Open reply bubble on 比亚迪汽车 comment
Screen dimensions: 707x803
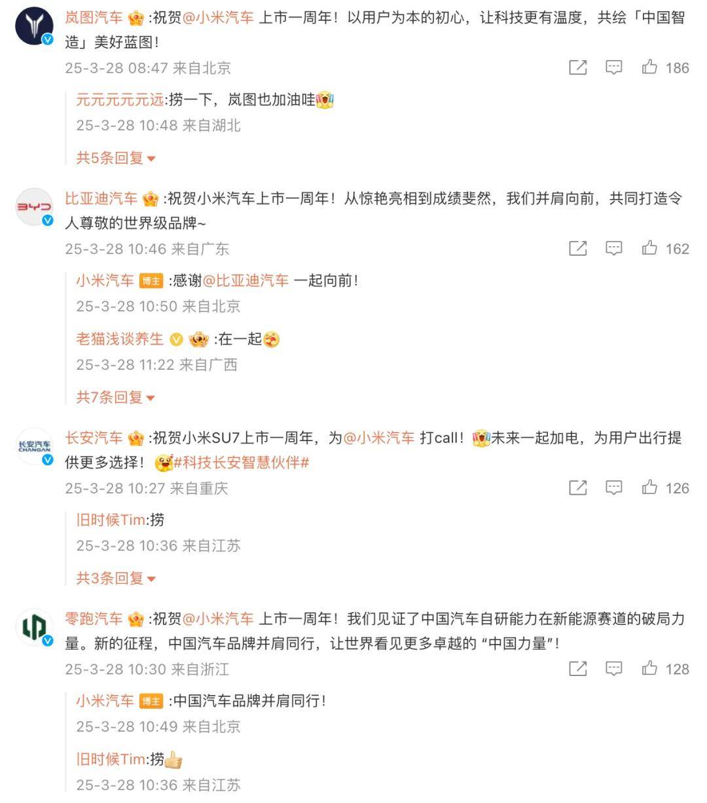613,248
